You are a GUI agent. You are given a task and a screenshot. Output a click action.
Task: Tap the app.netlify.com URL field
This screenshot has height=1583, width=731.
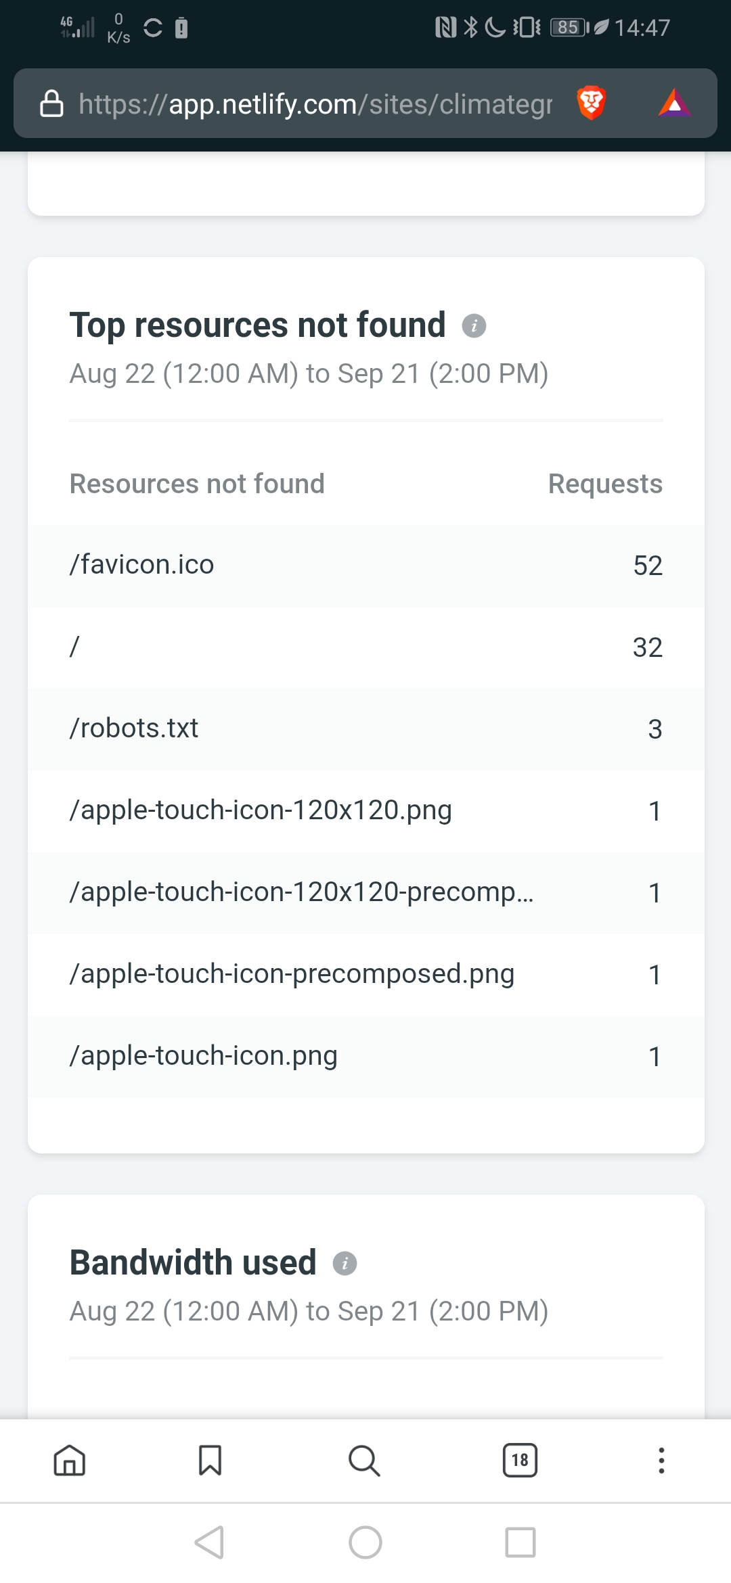pos(315,104)
